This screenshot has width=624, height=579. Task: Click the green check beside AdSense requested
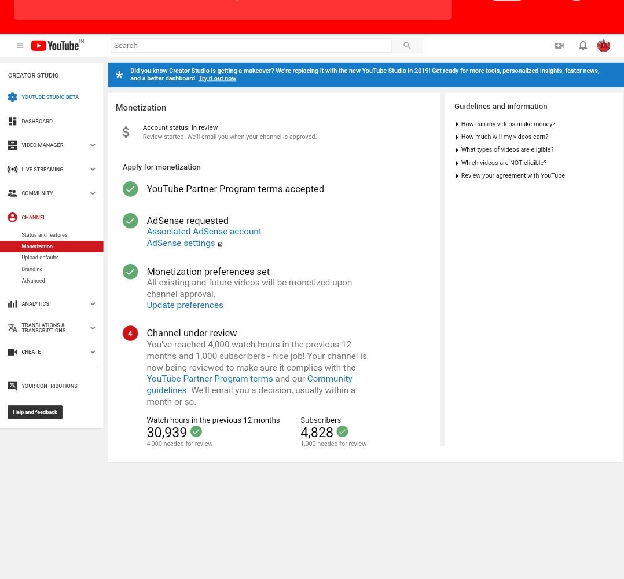130,221
